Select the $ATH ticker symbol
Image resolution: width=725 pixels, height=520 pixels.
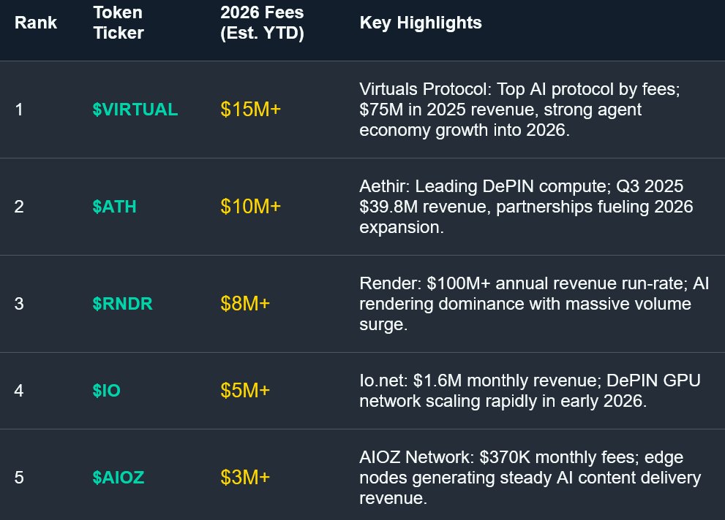click(114, 207)
